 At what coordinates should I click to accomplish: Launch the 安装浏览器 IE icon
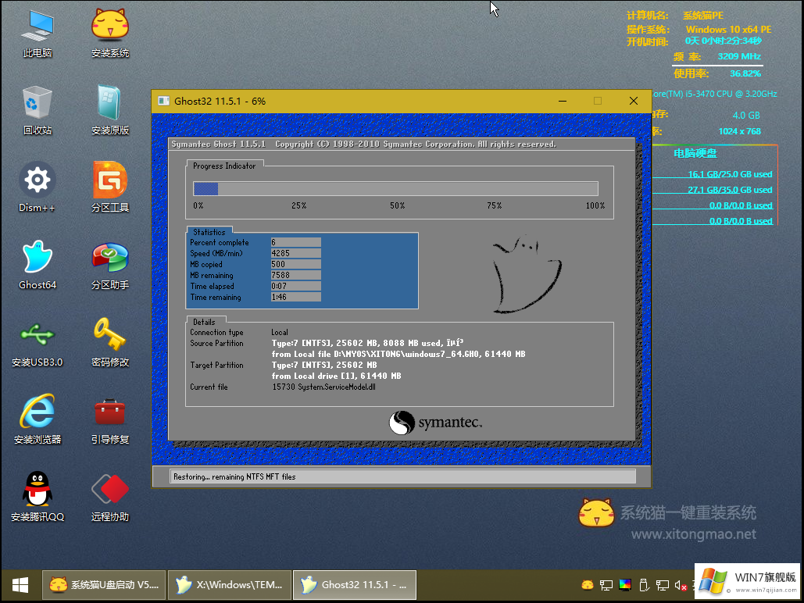(x=38, y=420)
